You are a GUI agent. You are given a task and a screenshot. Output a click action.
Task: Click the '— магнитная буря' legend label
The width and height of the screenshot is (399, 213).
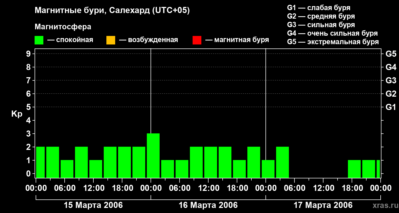click(x=237, y=40)
